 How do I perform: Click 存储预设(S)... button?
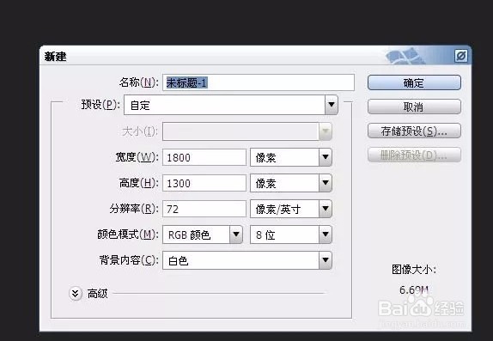(414, 131)
